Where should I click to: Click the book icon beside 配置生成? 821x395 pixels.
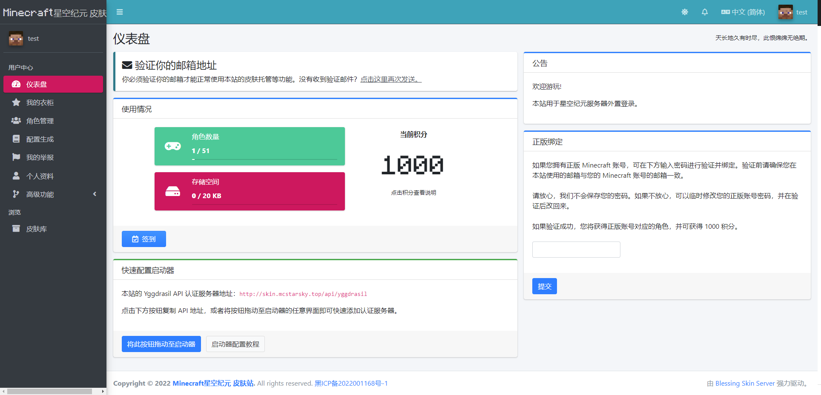16,139
